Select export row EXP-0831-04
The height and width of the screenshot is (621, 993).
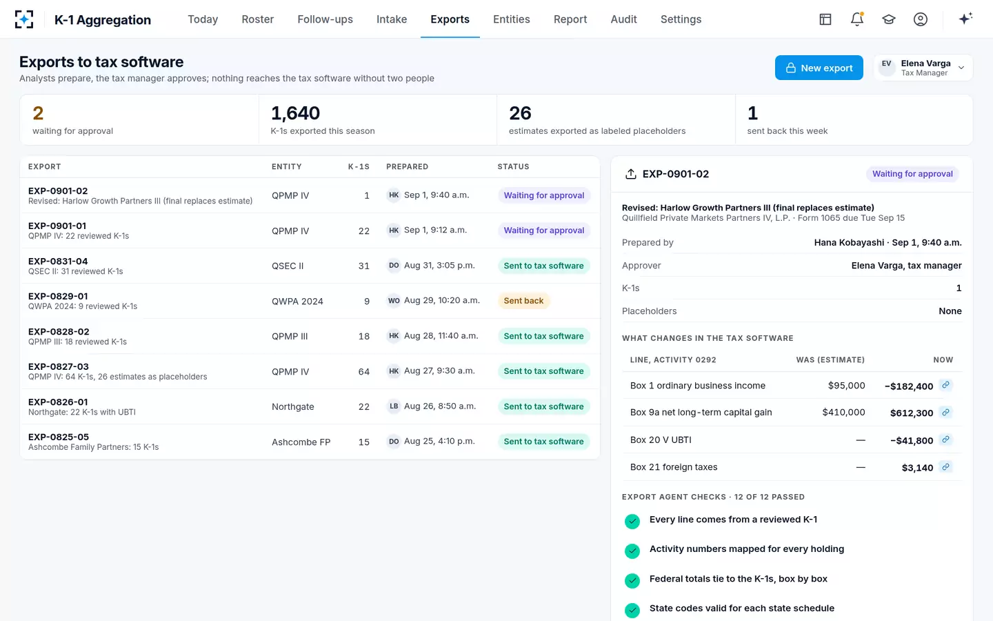coord(310,266)
